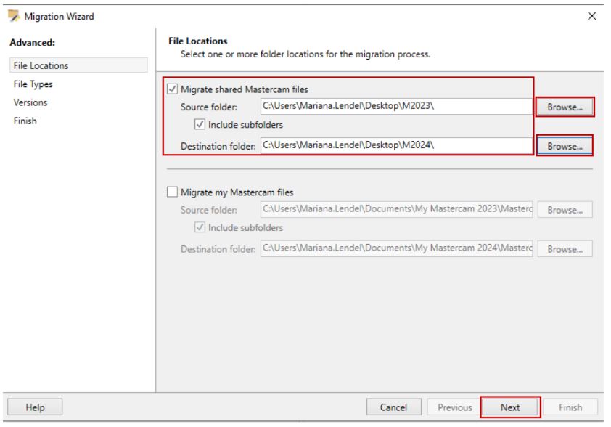Image resolution: width=611 pixels, height=427 pixels.
Task: Click the M2024 destination folder path field
Action: tap(396, 145)
